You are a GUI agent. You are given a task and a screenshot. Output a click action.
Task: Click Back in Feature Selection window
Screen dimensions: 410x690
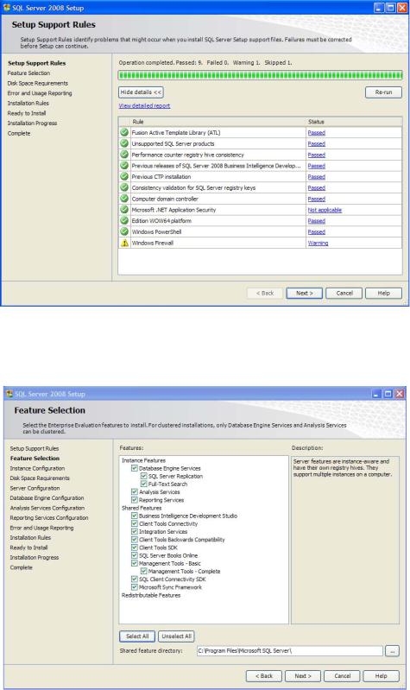tap(264, 675)
